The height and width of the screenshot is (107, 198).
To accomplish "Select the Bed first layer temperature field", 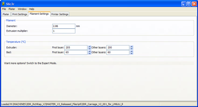I will (76, 52).
